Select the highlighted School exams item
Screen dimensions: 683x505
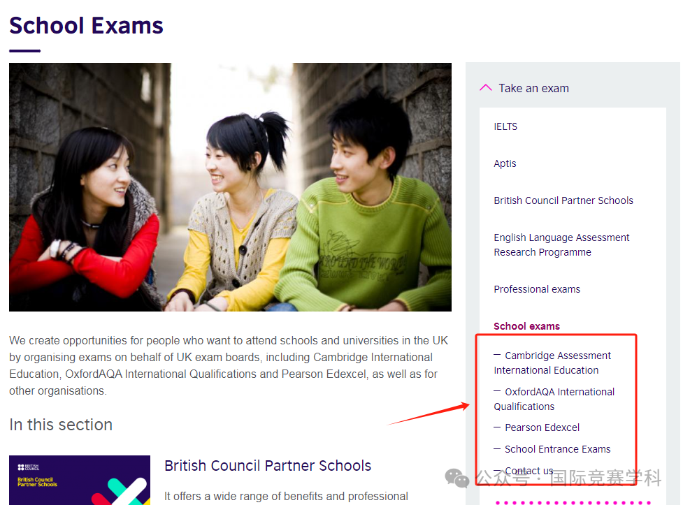tap(526, 326)
